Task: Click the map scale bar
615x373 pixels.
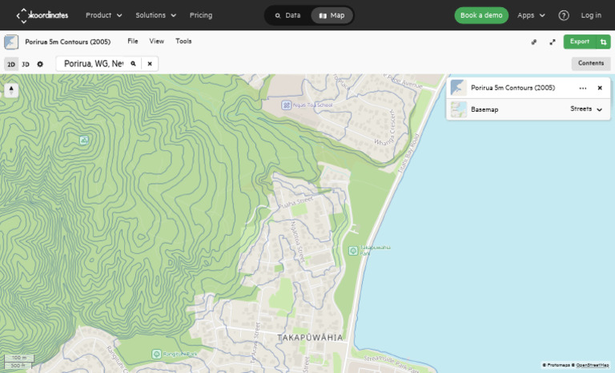Action: click(18, 361)
